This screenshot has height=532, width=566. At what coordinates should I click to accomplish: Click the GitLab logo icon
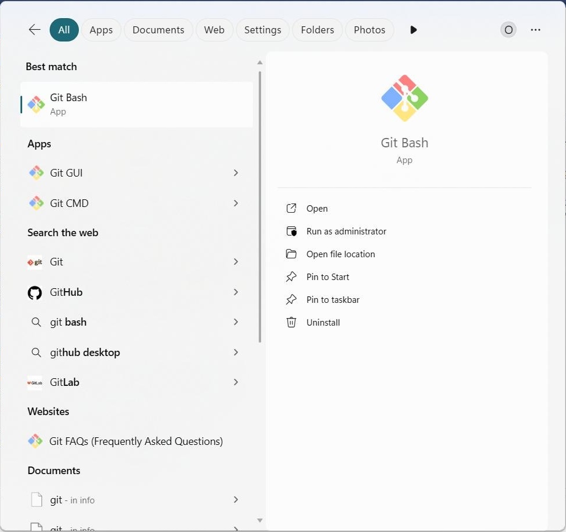35,382
